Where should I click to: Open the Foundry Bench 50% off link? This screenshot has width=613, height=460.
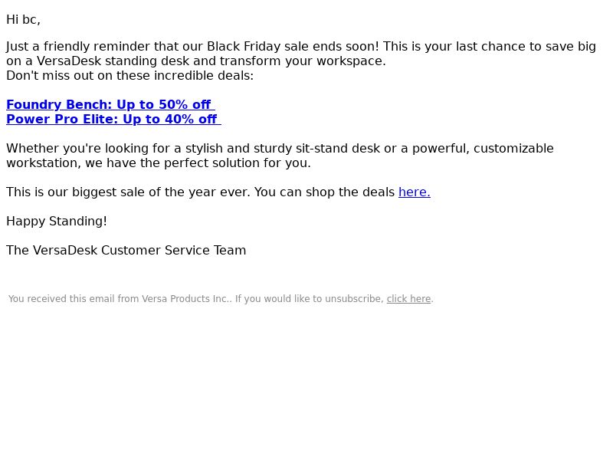pos(110,105)
